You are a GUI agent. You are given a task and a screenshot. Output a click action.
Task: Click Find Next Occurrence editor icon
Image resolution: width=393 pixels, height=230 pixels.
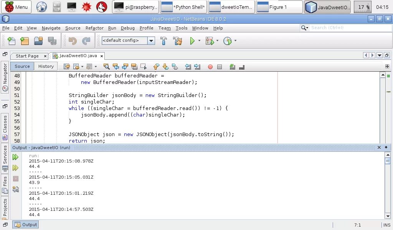(125, 67)
